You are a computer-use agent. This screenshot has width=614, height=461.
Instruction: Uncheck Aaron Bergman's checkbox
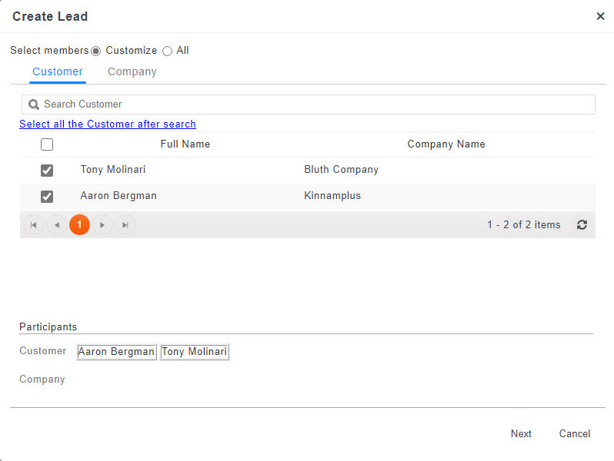47,197
